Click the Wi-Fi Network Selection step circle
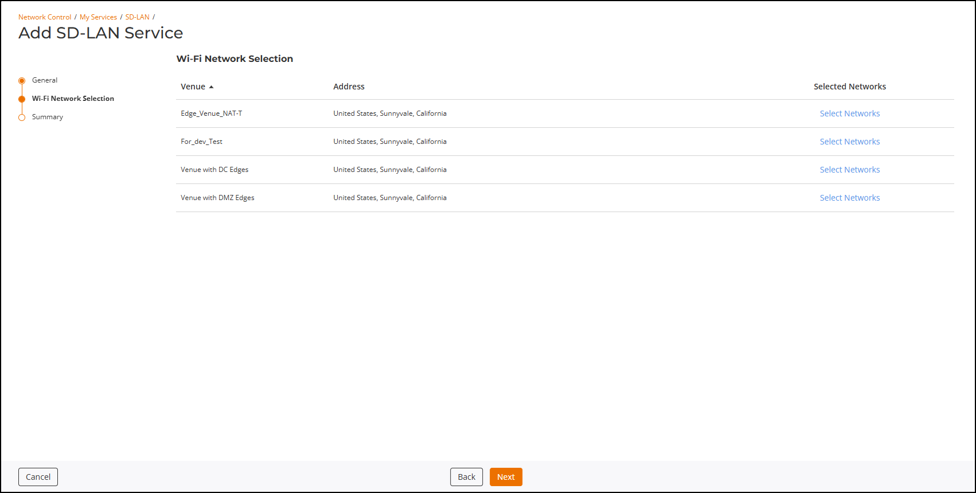This screenshot has width=976, height=493. coord(22,99)
